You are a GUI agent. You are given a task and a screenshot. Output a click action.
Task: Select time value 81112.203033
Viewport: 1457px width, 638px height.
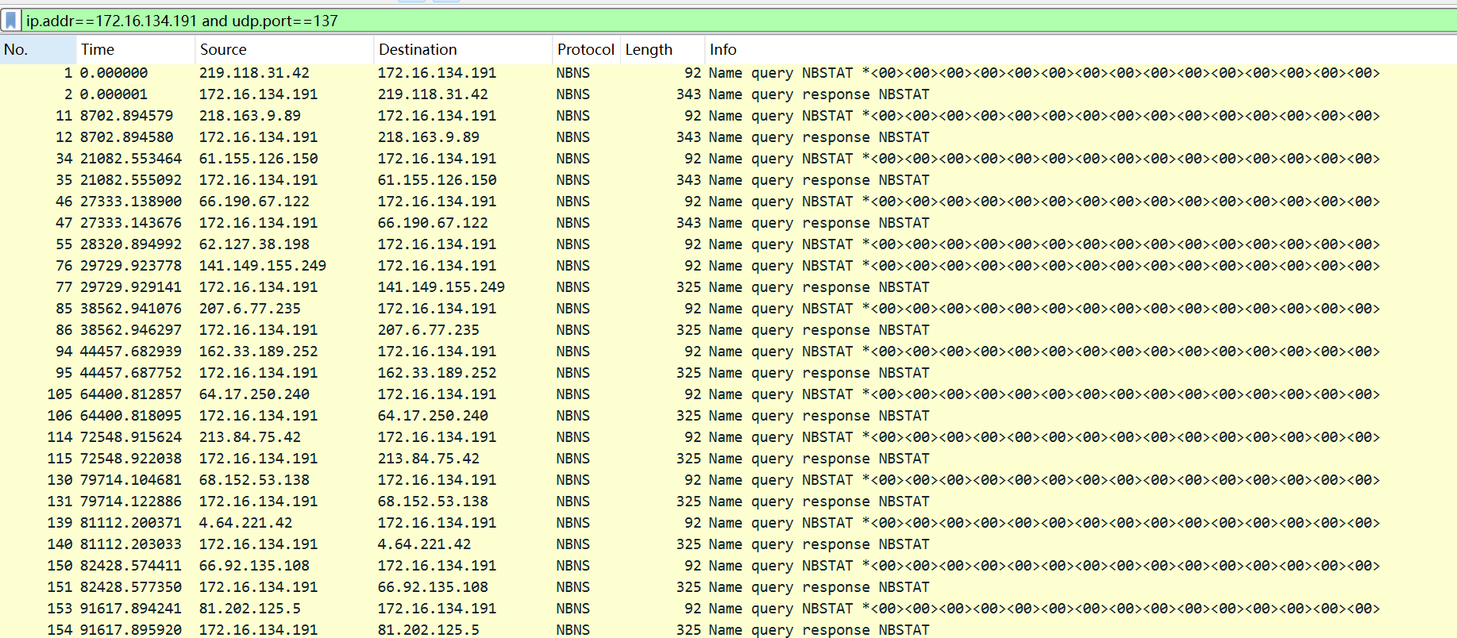pos(130,544)
